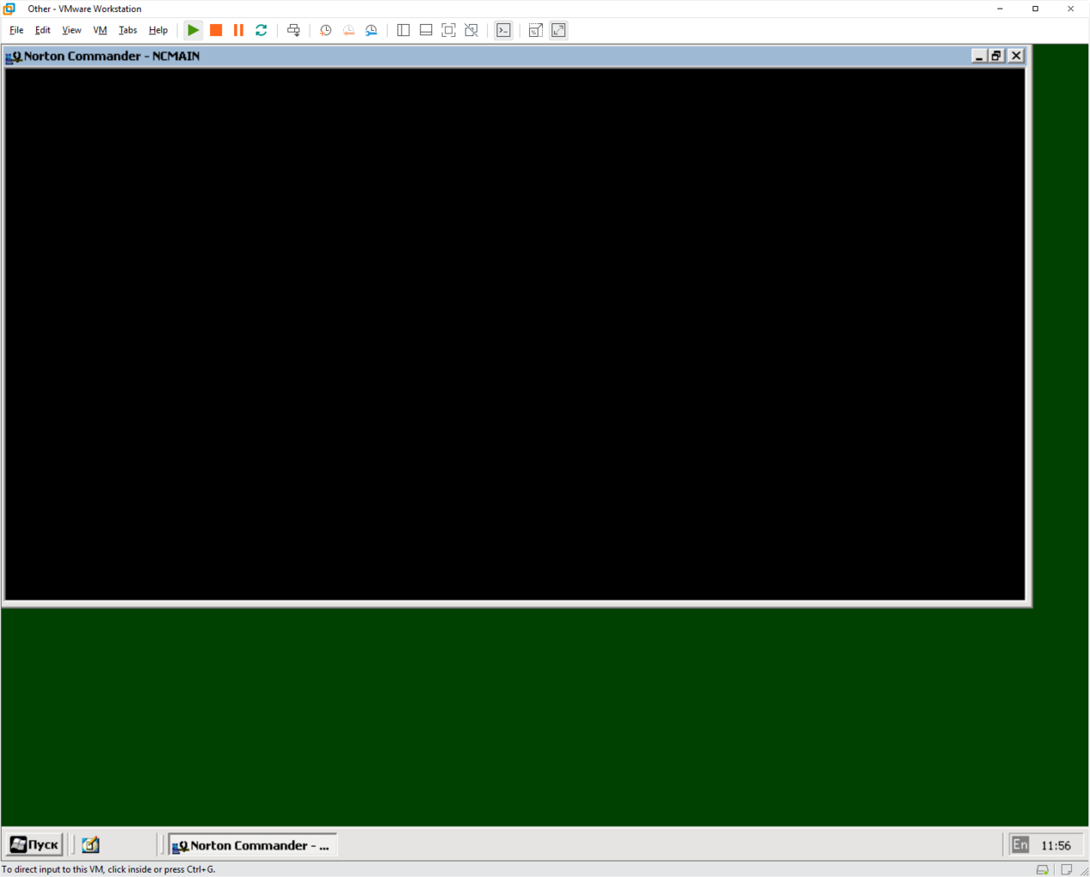Click the Norton Commander title bar icon

coord(14,57)
